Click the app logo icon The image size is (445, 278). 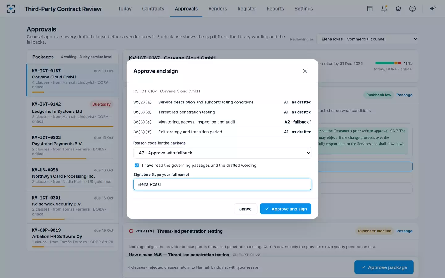click(11, 9)
